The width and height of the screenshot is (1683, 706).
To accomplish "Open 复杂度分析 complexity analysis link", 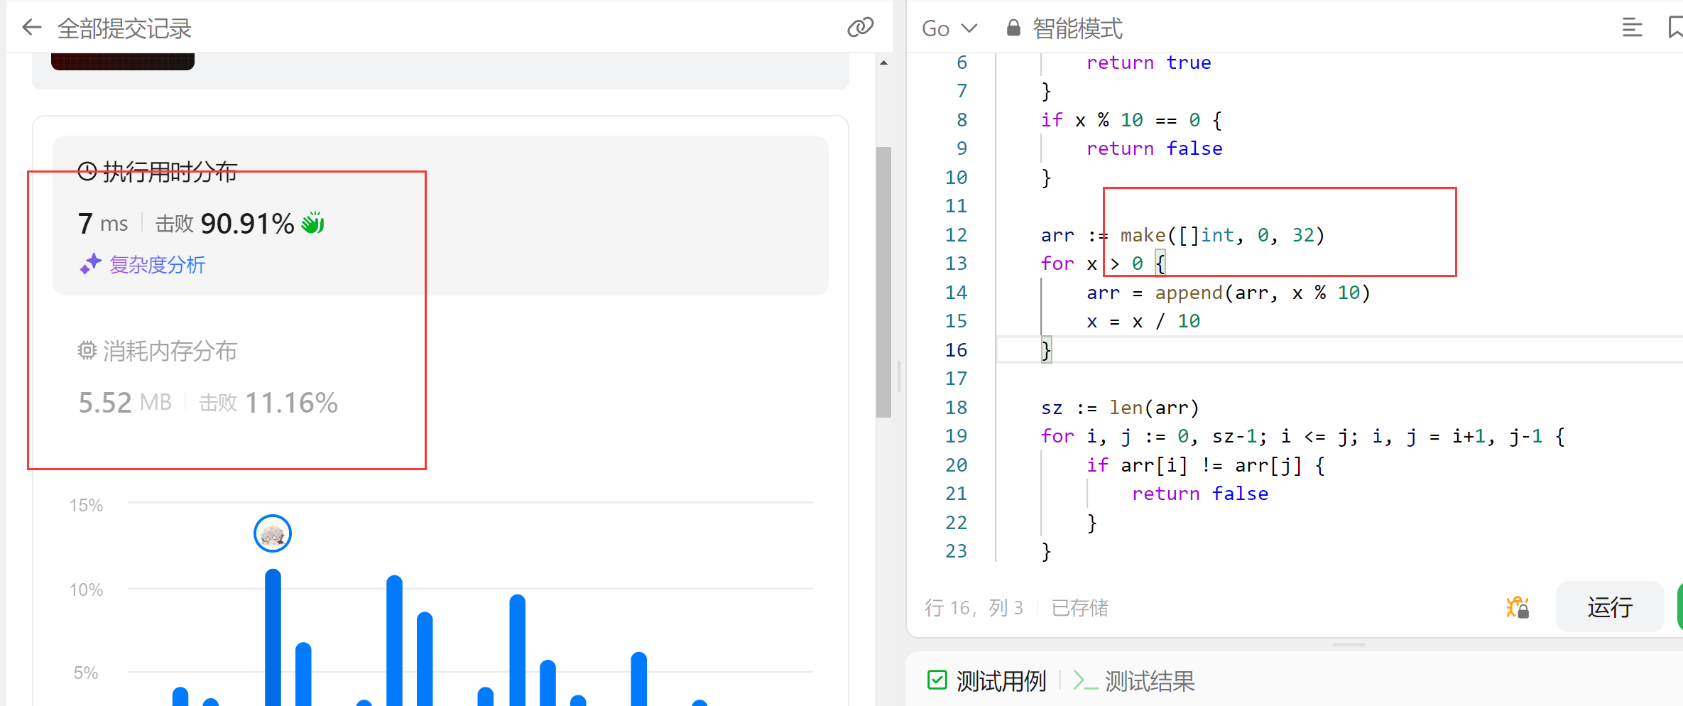I will point(158,265).
